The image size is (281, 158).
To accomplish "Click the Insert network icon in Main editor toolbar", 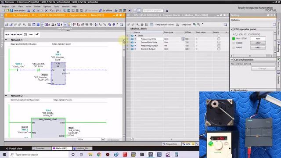I will (x=7, y=25).
